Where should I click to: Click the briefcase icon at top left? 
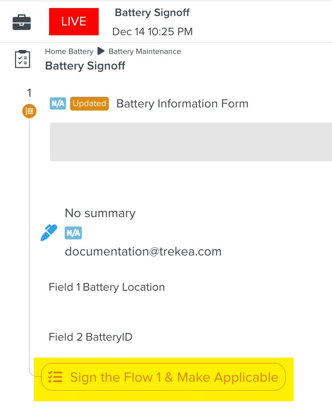click(22, 22)
